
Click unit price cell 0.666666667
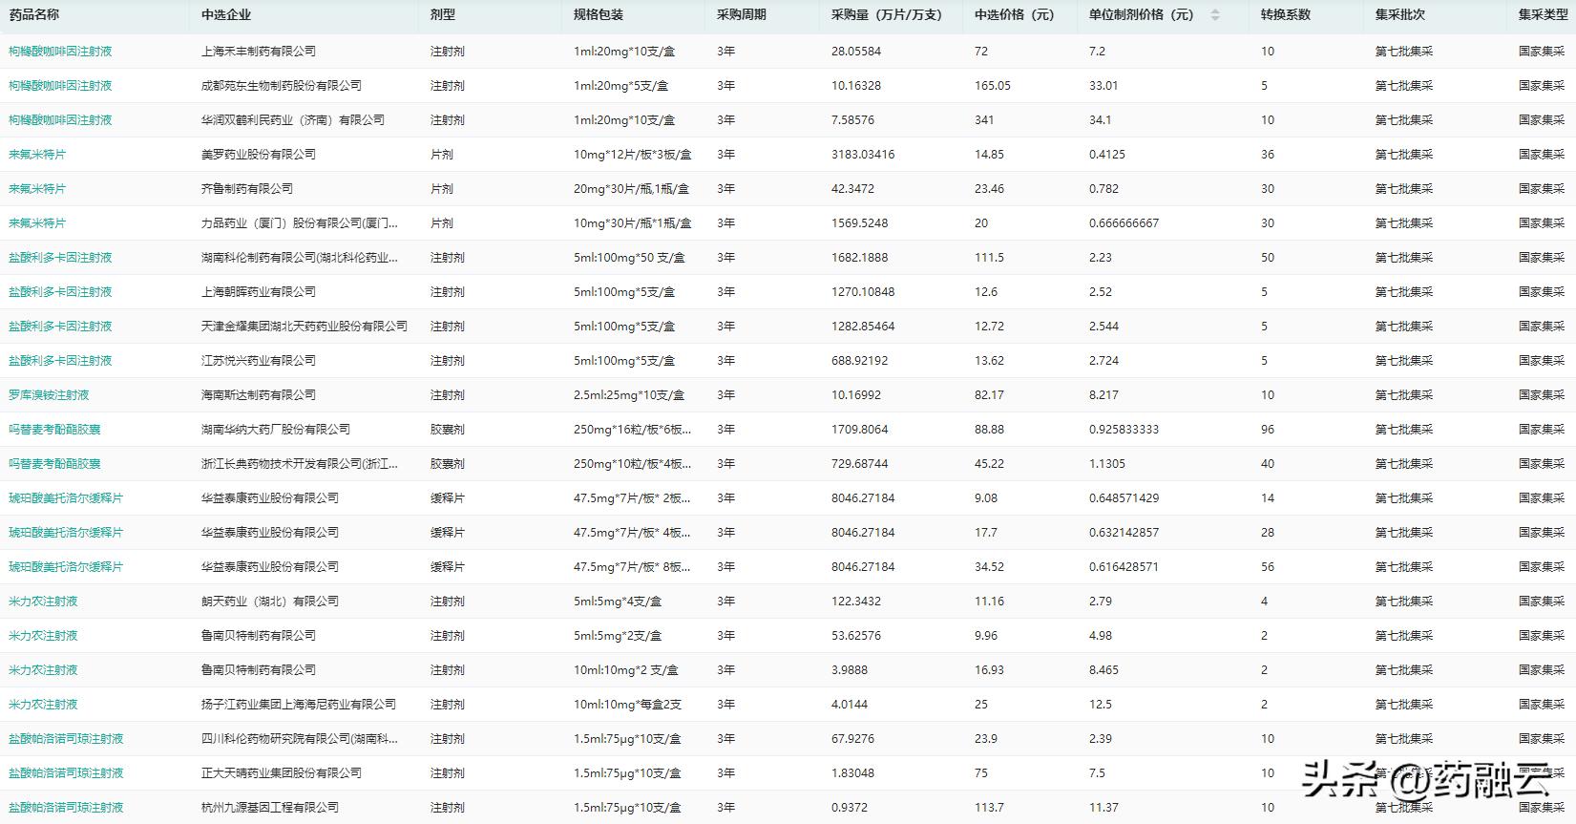click(x=1124, y=223)
